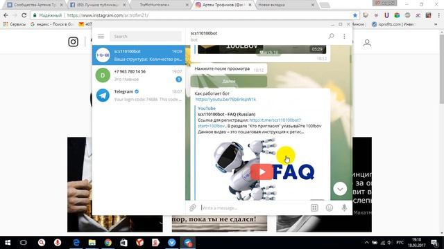
Task: Click the Instagram logo icon
Action: click(x=73, y=41)
